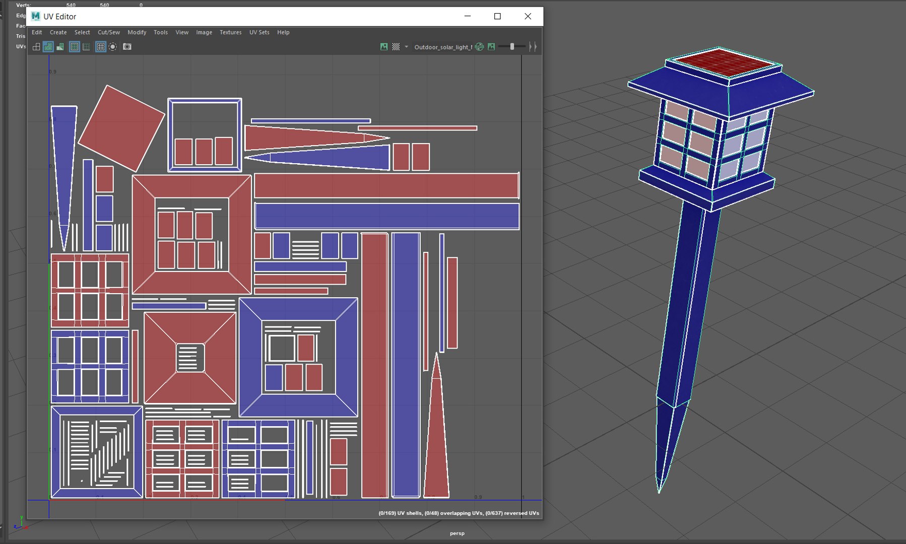Toggle the UV grid display
The width and height of the screenshot is (906, 544).
pyautogui.click(x=101, y=47)
